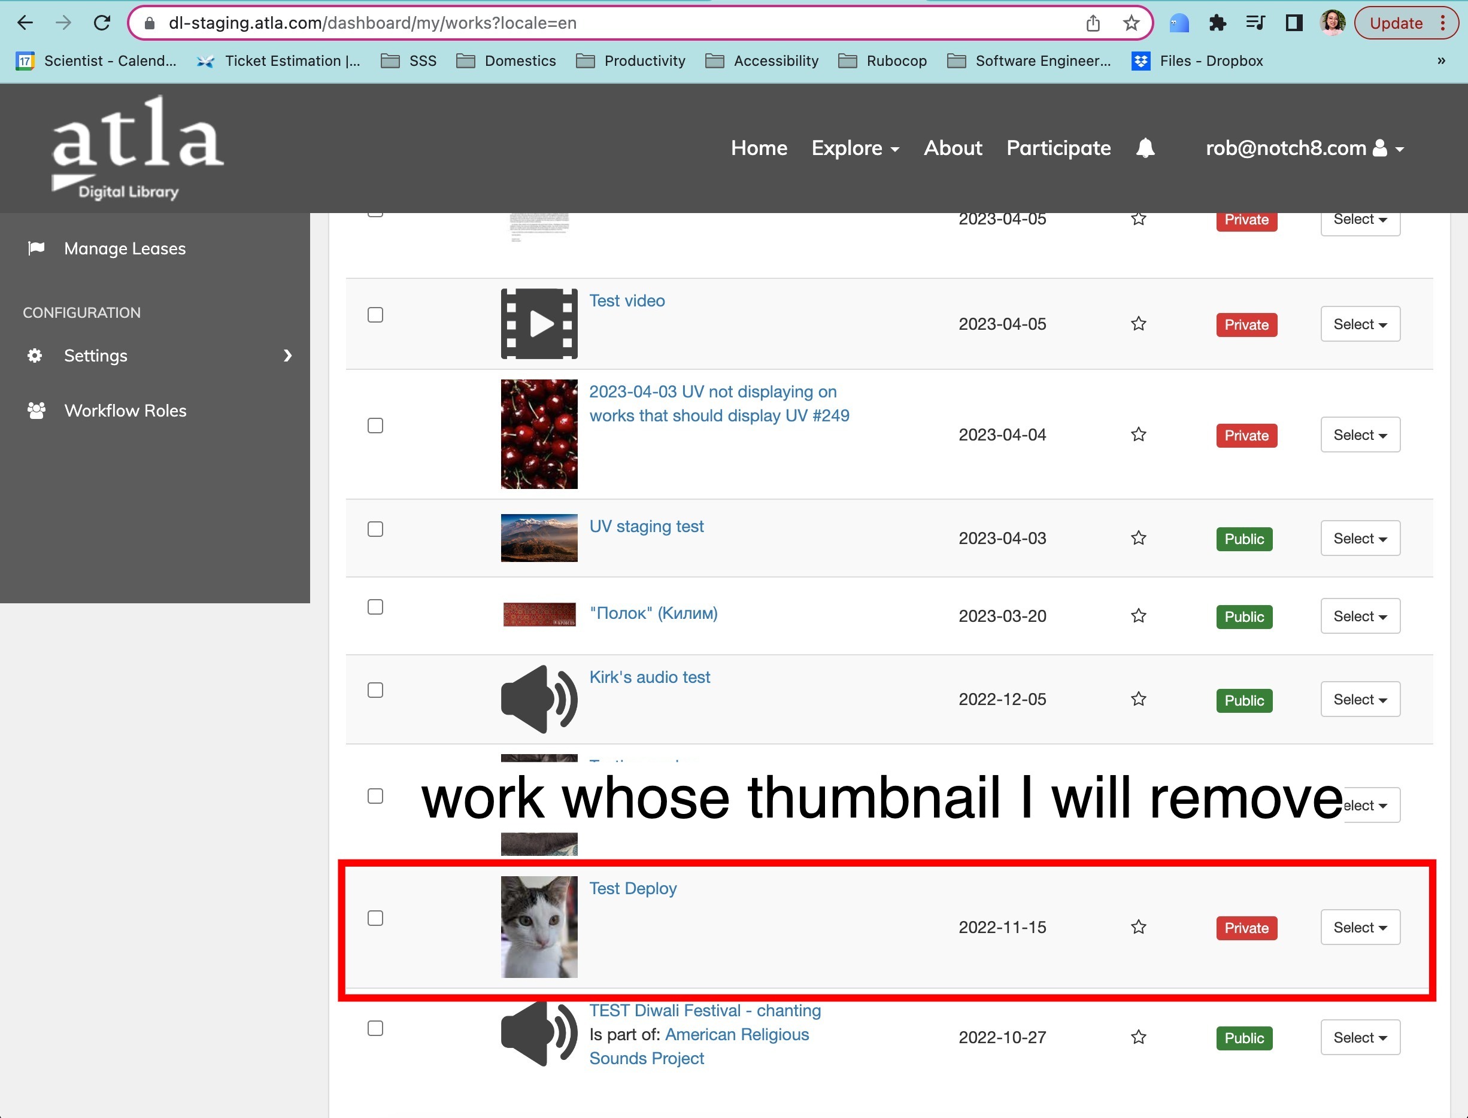Open the Workflow Roles sidebar item
The image size is (1468, 1118).
click(125, 411)
